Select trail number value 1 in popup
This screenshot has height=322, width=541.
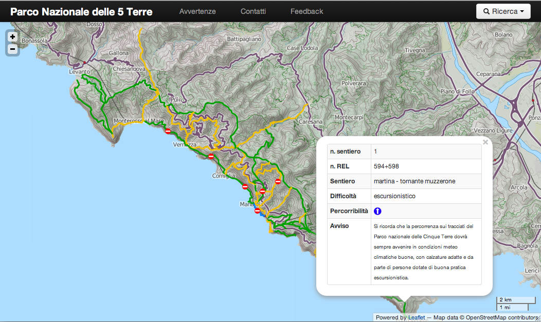(x=375, y=151)
